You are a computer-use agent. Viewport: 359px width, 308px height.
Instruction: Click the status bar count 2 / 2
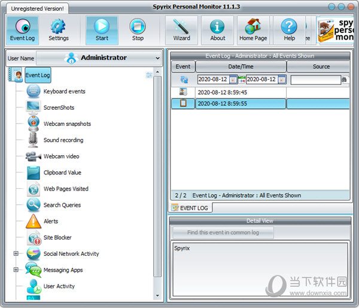pos(181,195)
